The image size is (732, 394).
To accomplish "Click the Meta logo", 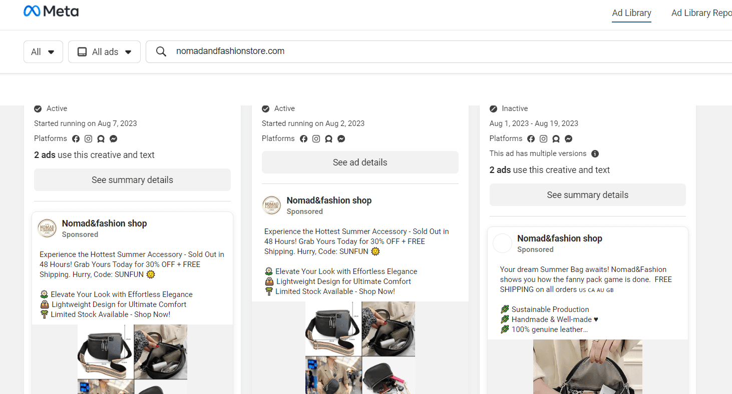I will click(51, 11).
